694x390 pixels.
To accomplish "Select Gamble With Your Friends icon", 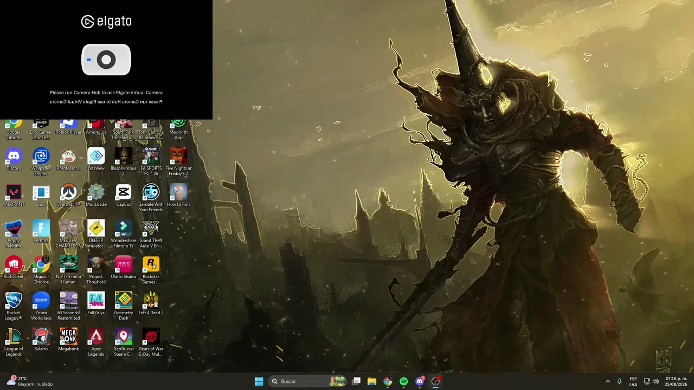I will pos(151,198).
